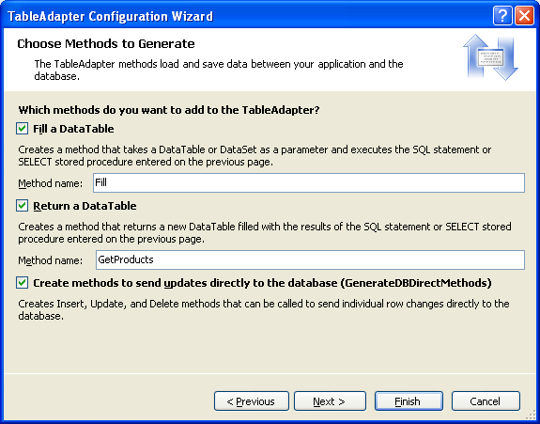This screenshot has height=424, width=540.
Task: Click the Method name label beside Fill
Action: tap(51, 183)
